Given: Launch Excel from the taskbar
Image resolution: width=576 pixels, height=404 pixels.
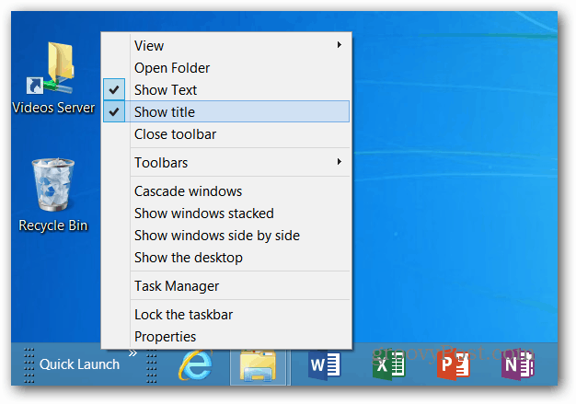Looking at the screenshot, I should [388, 365].
